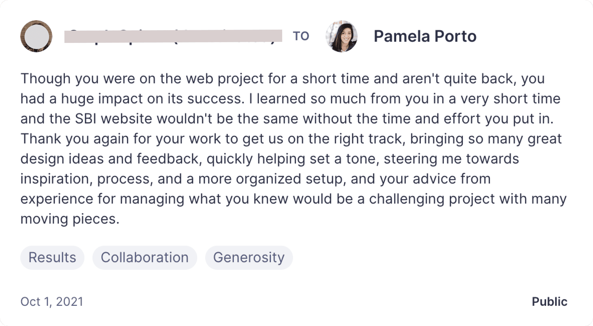Click 'challenging project' phrase
The image size is (593, 326).
pyautogui.click(x=432, y=199)
